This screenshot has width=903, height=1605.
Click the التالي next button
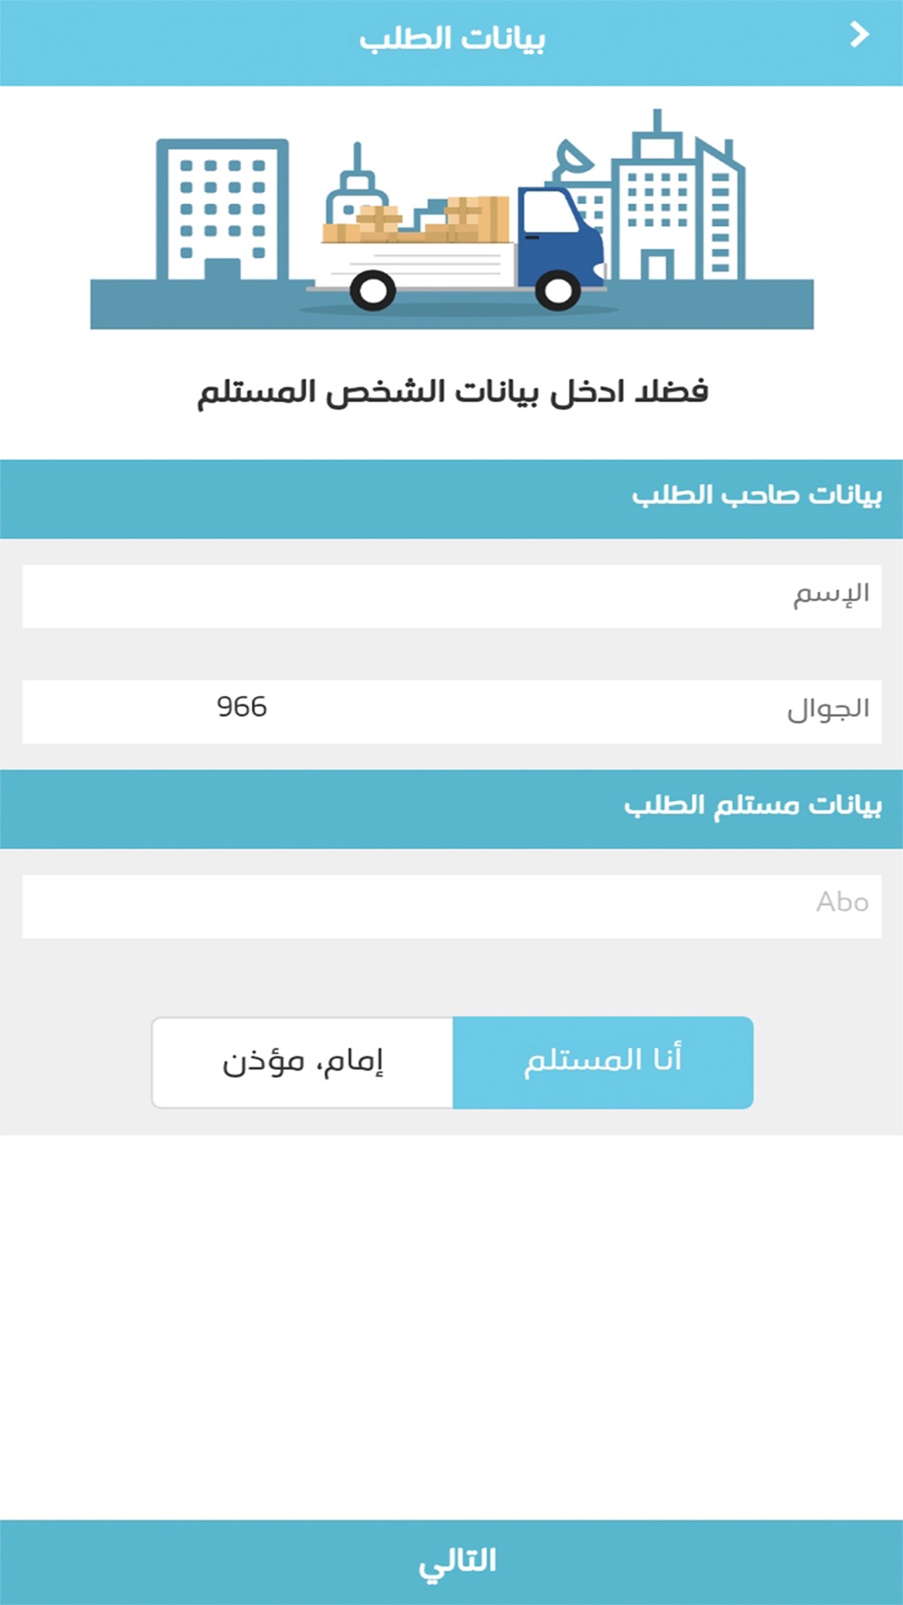pyautogui.click(x=451, y=1562)
